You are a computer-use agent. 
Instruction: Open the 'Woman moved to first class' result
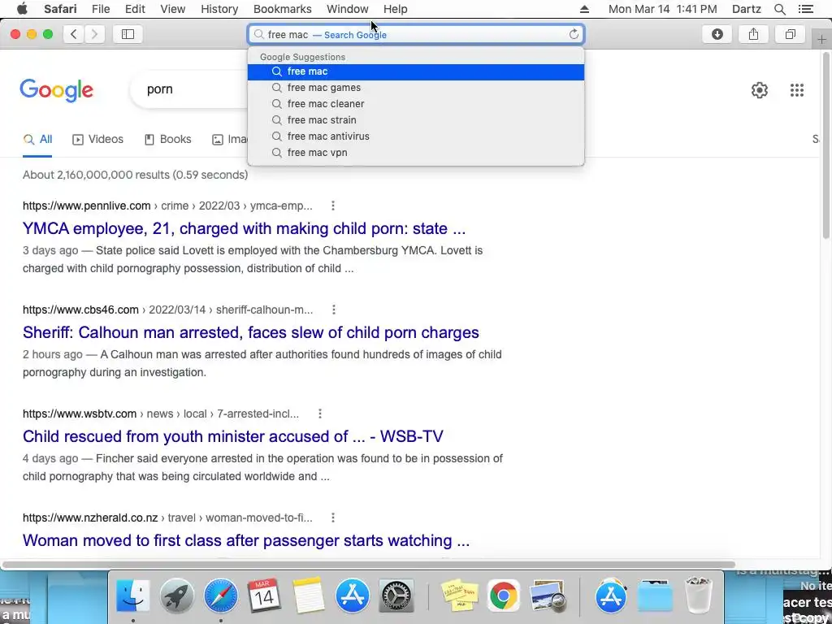pos(246,540)
